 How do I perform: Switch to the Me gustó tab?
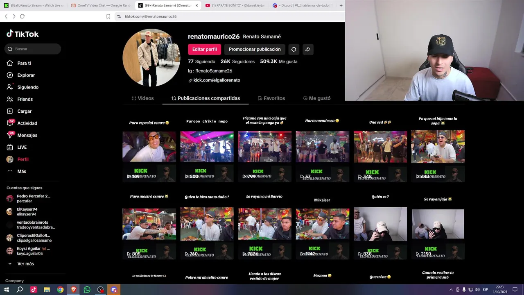[316, 98]
